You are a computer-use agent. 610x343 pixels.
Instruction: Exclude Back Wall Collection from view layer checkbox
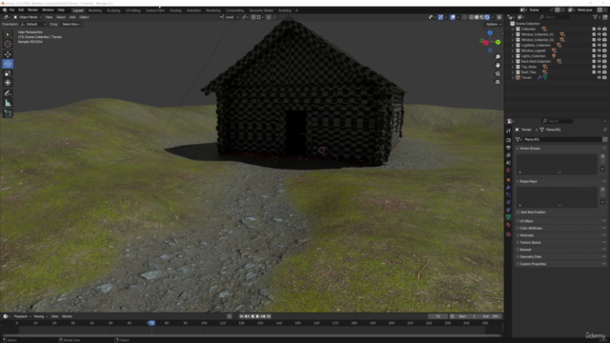click(x=594, y=61)
